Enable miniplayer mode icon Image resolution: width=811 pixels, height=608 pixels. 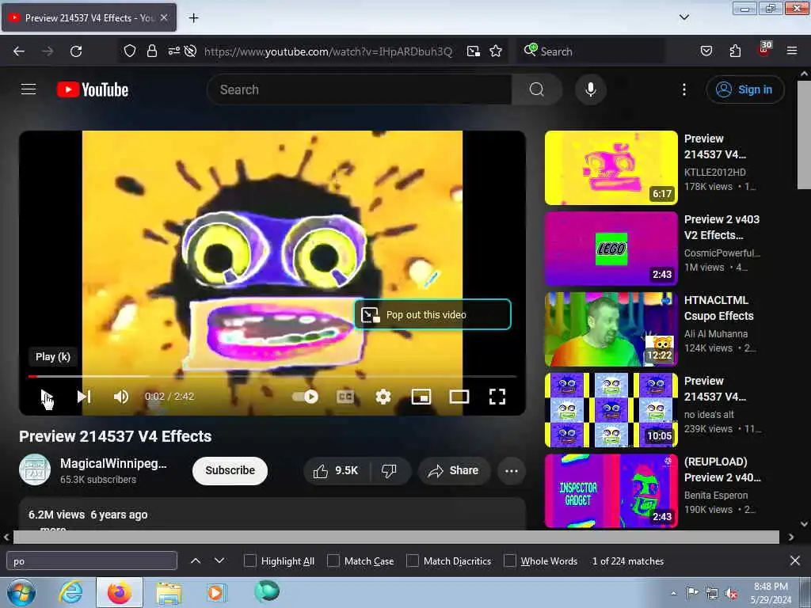coord(421,397)
